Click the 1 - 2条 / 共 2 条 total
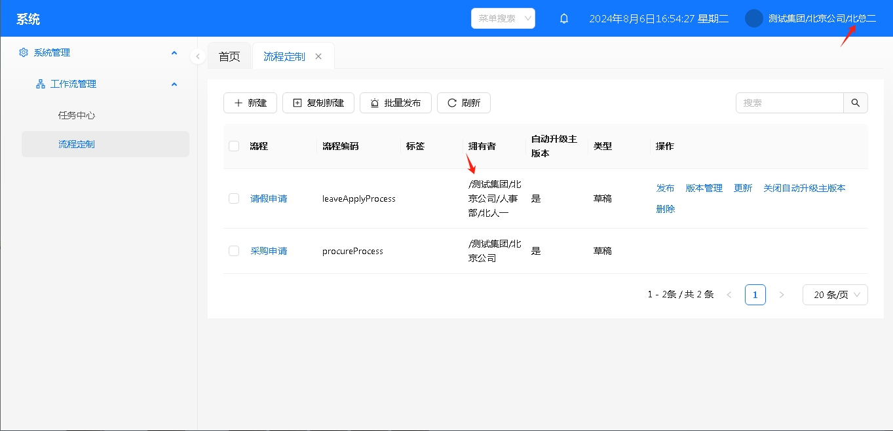 (x=681, y=295)
